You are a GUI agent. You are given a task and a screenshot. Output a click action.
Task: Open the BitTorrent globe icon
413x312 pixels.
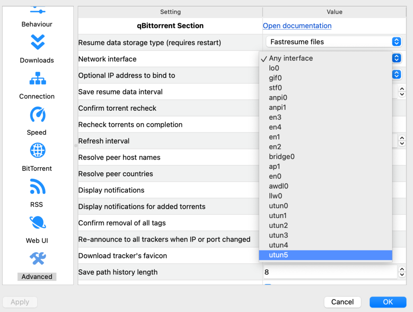tap(38, 150)
